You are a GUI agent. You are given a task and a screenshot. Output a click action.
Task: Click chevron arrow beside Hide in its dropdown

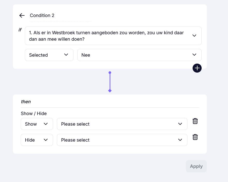tap(46, 140)
